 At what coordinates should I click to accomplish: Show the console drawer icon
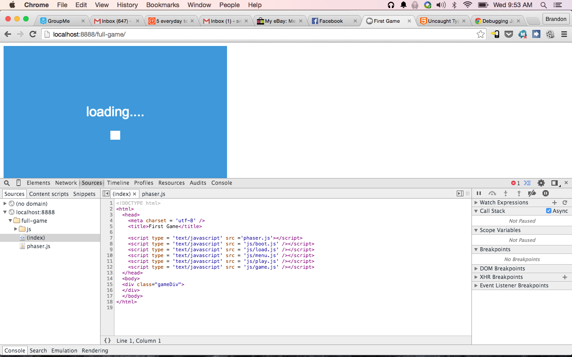click(527, 183)
